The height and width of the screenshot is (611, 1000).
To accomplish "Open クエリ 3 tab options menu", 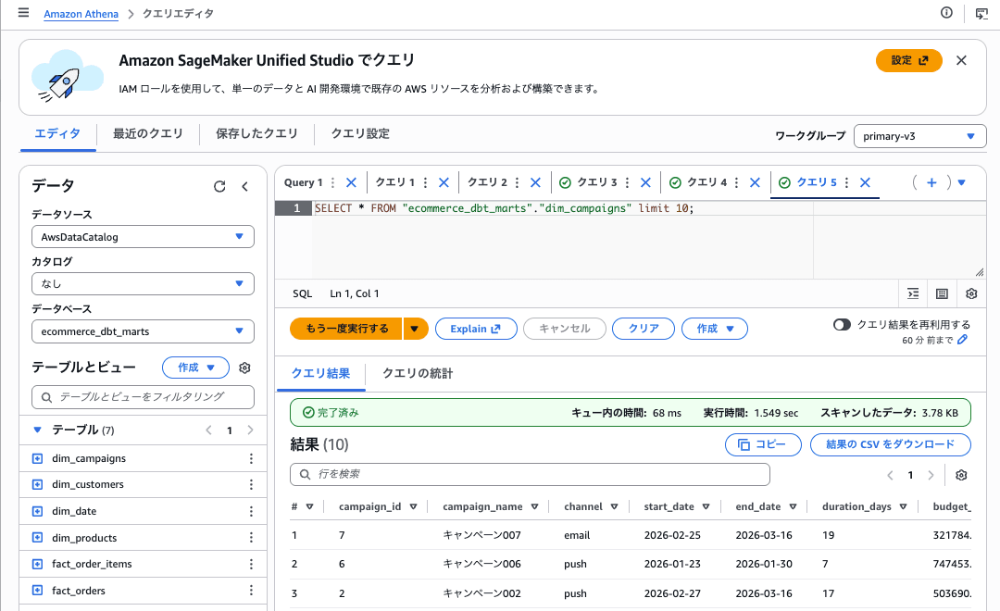I will [628, 182].
